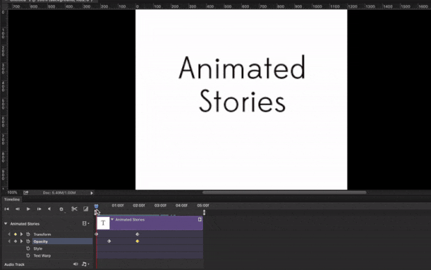Image resolution: width=431 pixels, height=270 pixels.
Task: Click the 04:00f time ruler mark
Action: (x=181, y=205)
